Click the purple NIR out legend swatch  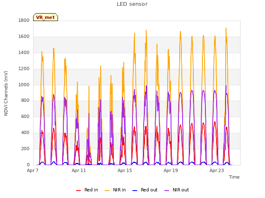[166, 191]
